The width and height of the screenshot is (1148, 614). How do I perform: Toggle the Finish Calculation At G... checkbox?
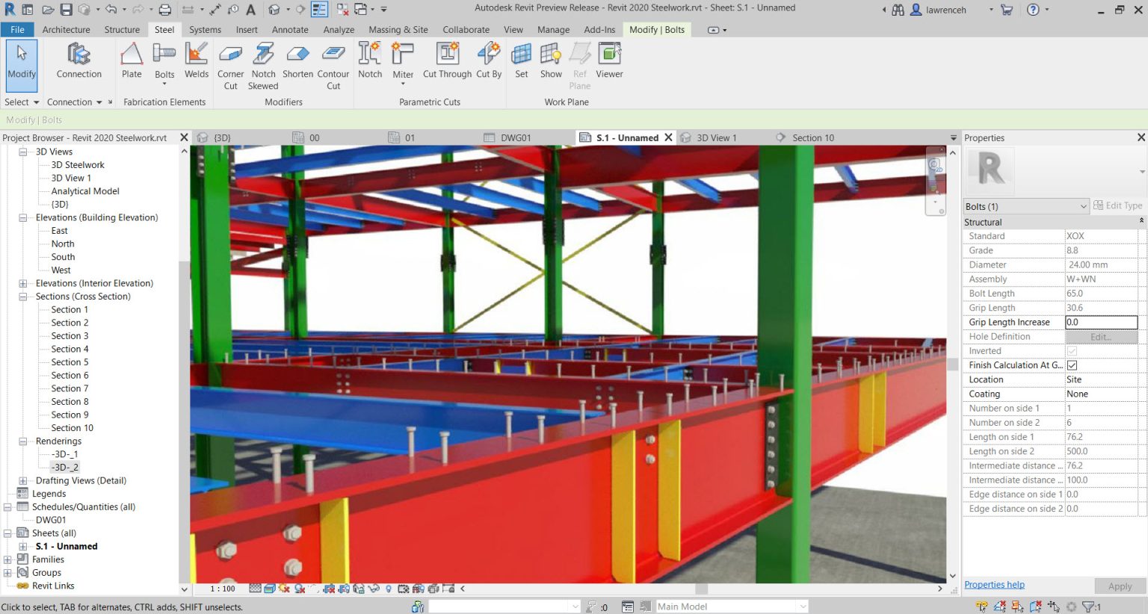click(x=1073, y=365)
